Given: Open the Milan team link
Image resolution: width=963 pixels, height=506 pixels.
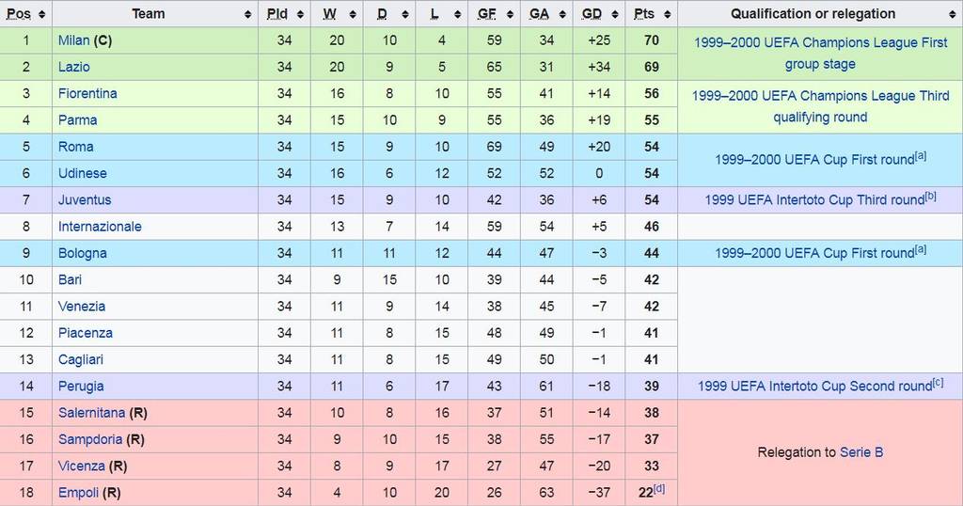Looking at the screenshot, I should pos(73,40).
